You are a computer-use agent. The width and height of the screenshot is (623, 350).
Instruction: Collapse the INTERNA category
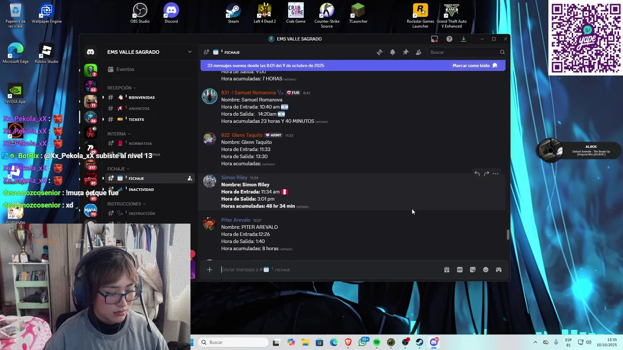click(119, 134)
